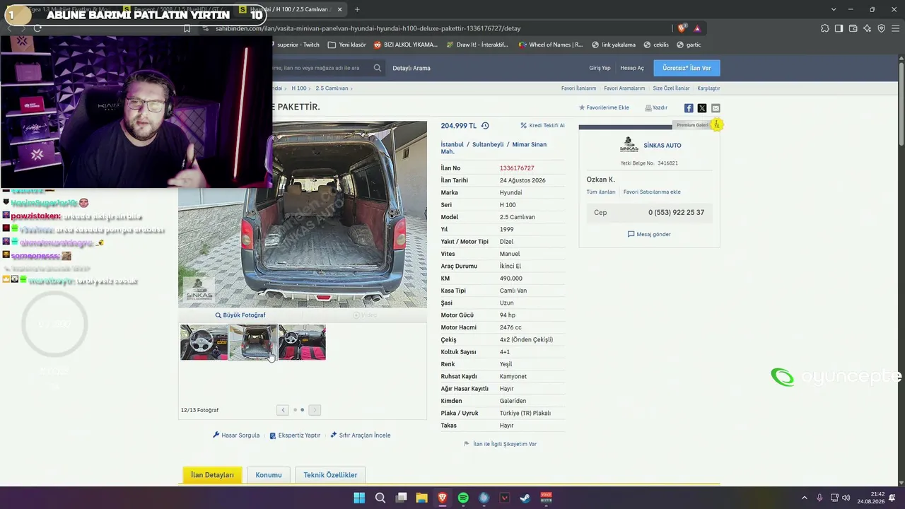Viewport: 905px width, 509px height.
Task: Open Tüm ilanları of the seller
Action: point(601,192)
